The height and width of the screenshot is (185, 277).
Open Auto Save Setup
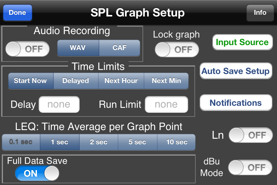236,71
